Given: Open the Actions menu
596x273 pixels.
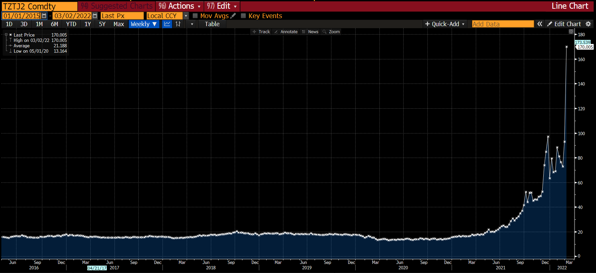Looking at the screenshot, I should click(179, 6).
